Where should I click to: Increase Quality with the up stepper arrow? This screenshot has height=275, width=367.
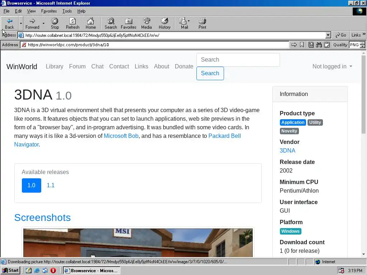tap(363, 43)
